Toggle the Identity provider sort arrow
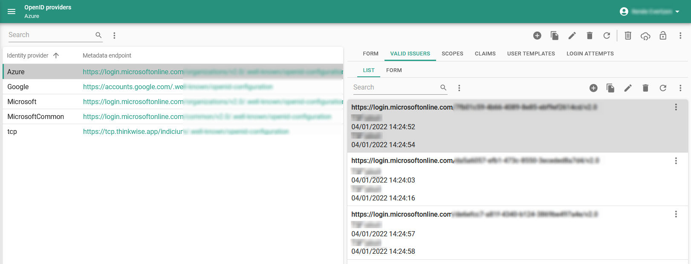 56,55
